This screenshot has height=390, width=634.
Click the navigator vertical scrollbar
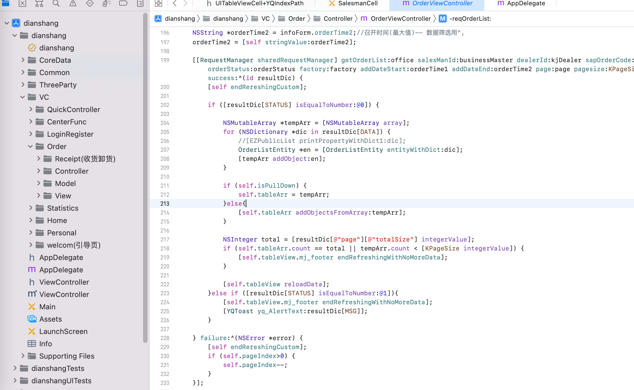(145, 178)
